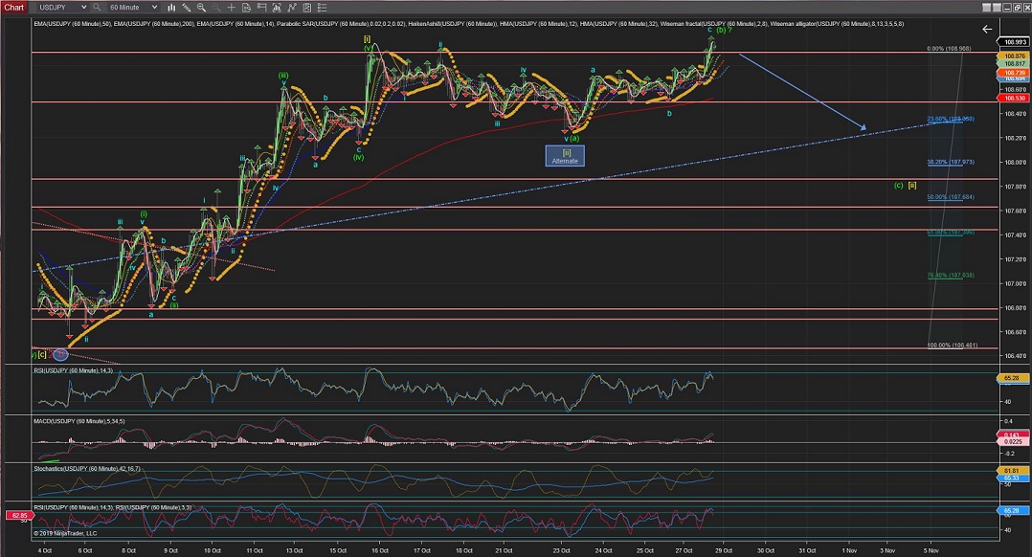The image size is (1032, 557).
Task: Open the Data Series icon
Action: point(246,7)
